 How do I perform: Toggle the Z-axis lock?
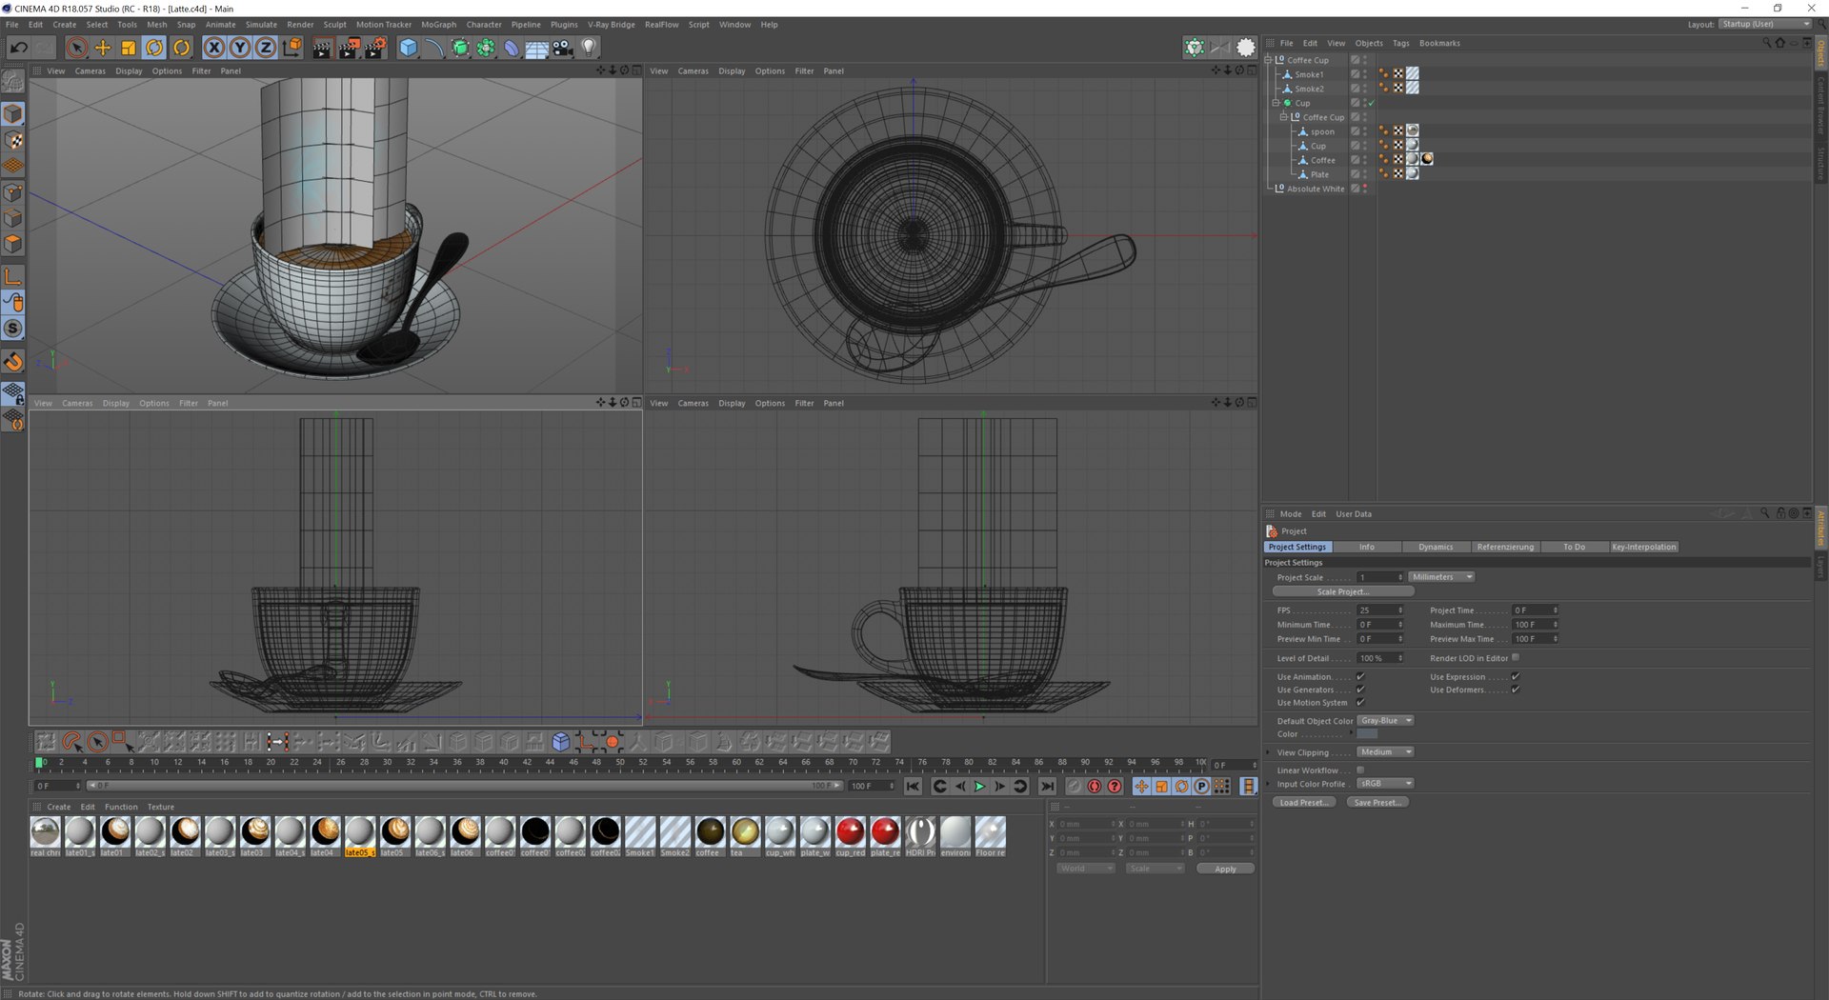pos(266,48)
